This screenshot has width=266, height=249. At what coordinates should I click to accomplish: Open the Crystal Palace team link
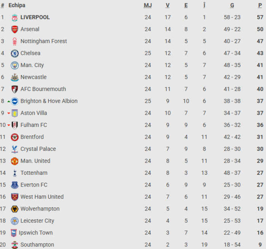38,149
